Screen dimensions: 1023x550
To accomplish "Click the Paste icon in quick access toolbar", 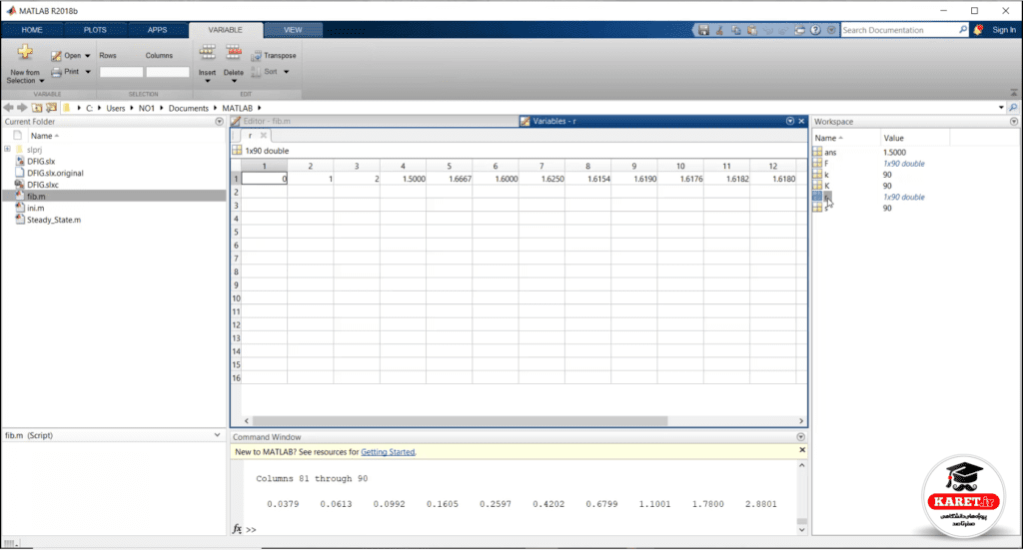I will tap(751, 30).
